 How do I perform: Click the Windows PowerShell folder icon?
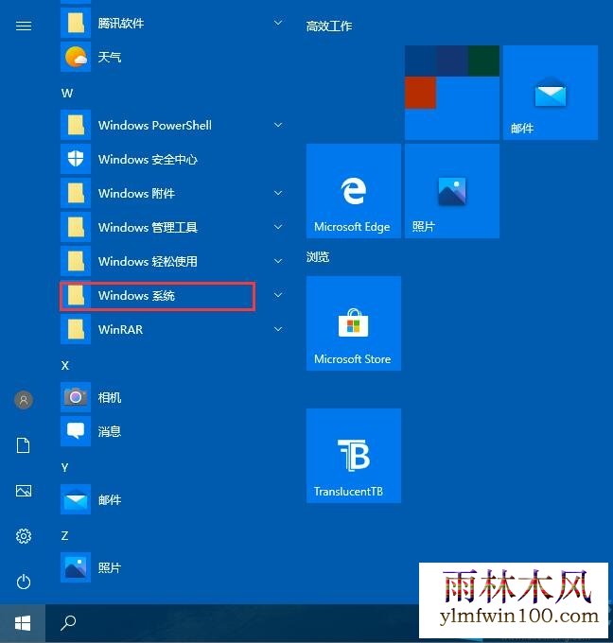[x=76, y=125]
